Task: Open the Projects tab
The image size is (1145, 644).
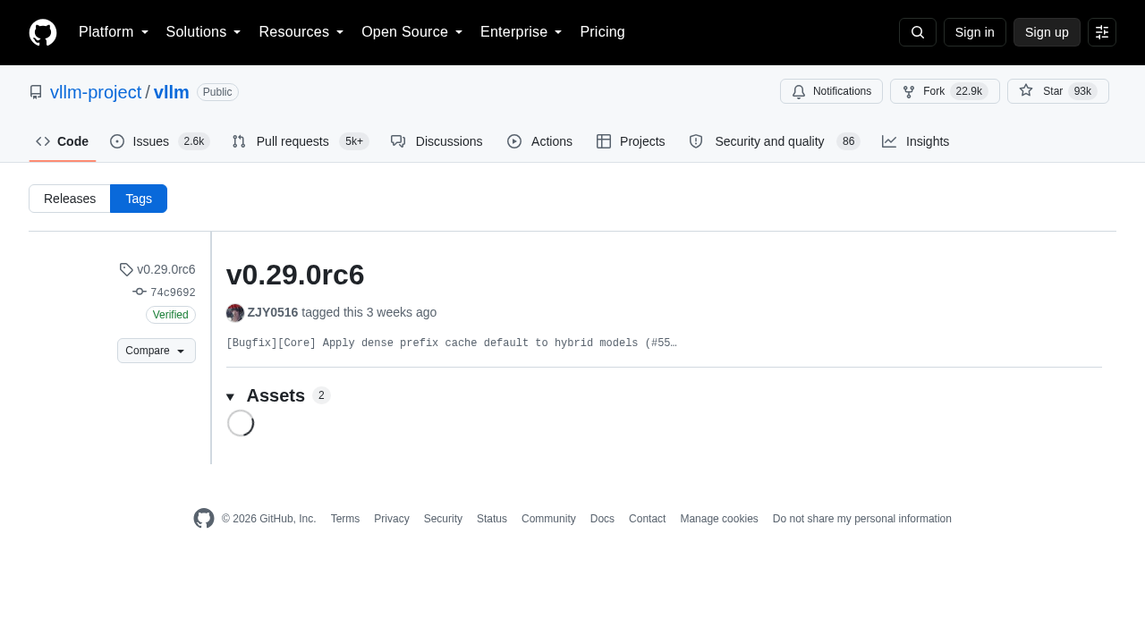Action: pos(631,141)
